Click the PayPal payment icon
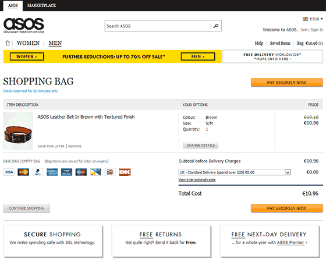 pyautogui.click(x=38, y=172)
